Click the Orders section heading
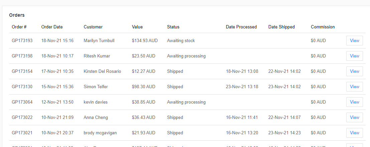 tap(17, 15)
